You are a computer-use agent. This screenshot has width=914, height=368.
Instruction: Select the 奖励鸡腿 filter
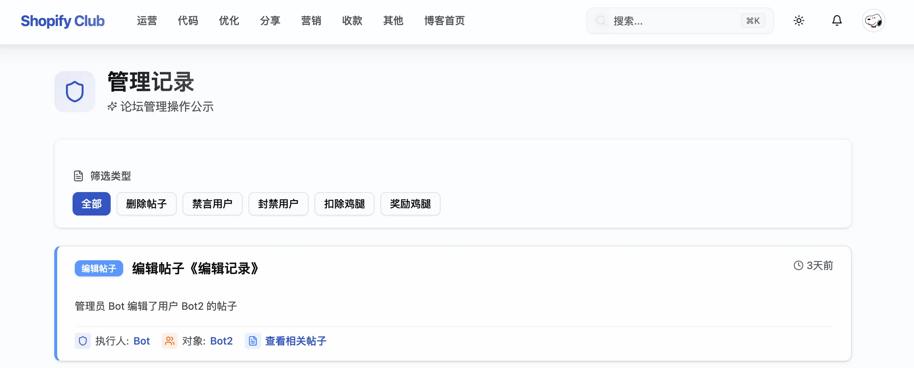410,204
